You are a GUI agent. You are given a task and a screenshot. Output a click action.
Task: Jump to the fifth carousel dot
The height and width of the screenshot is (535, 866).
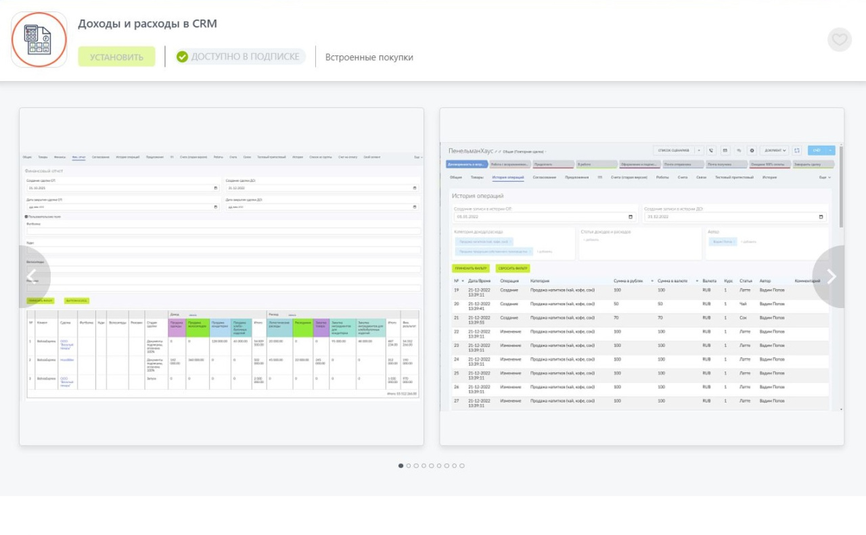[x=431, y=465]
